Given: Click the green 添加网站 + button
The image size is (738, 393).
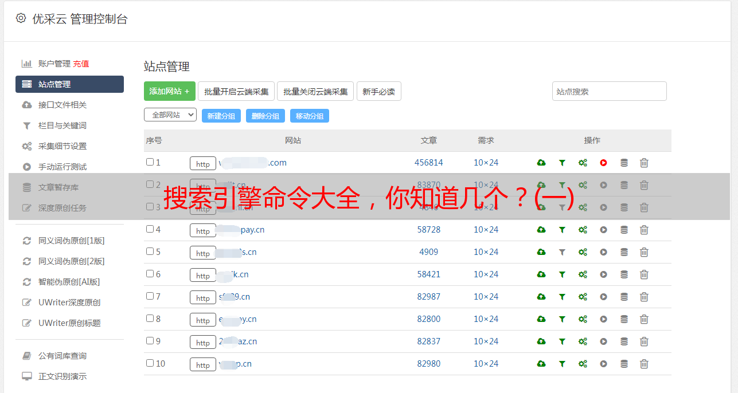Looking at the screenshot, I should coord(170,91).
